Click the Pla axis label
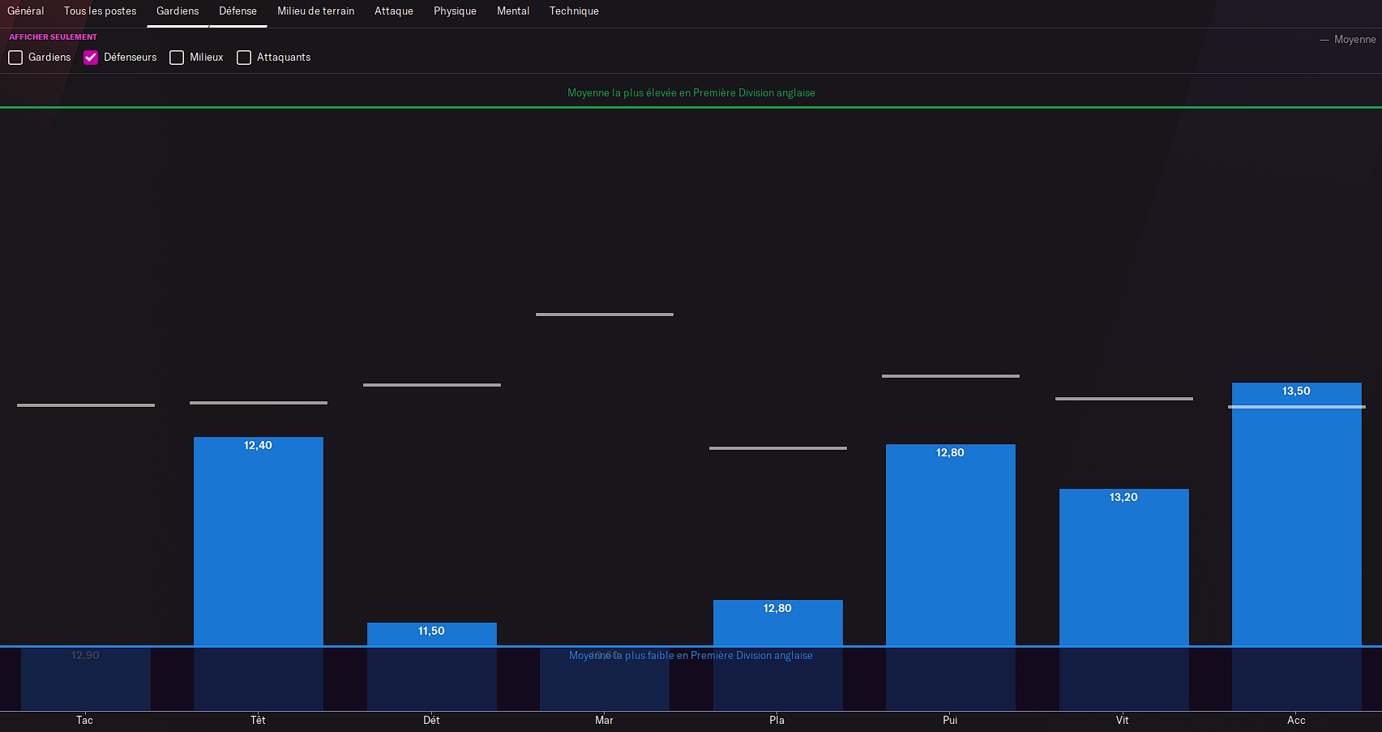1382x732 pixels. pos(777,720)
